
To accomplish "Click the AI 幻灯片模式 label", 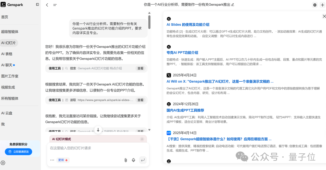I will pos(62,139).
